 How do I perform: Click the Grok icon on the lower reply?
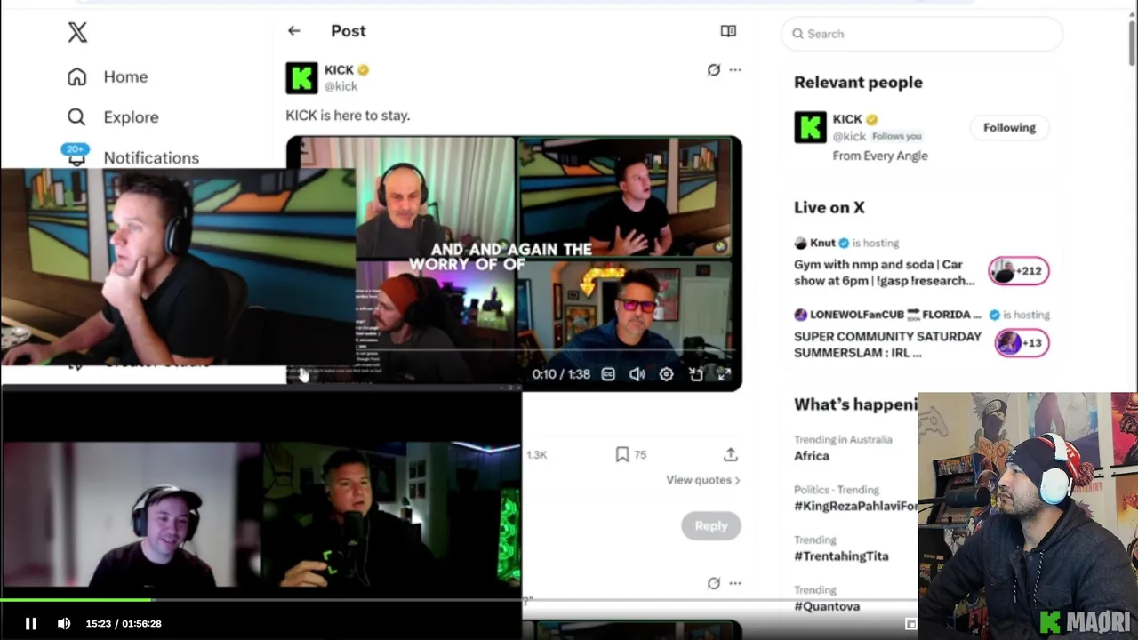(x=713, y=583)
